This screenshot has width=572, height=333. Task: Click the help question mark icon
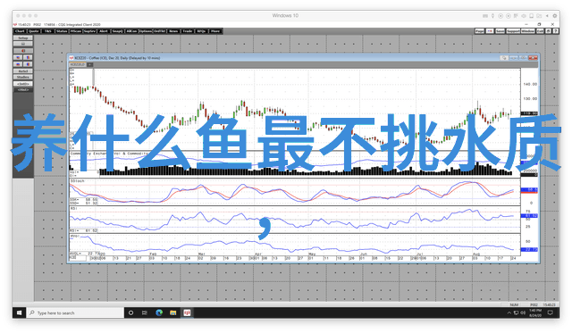point(555,31)
